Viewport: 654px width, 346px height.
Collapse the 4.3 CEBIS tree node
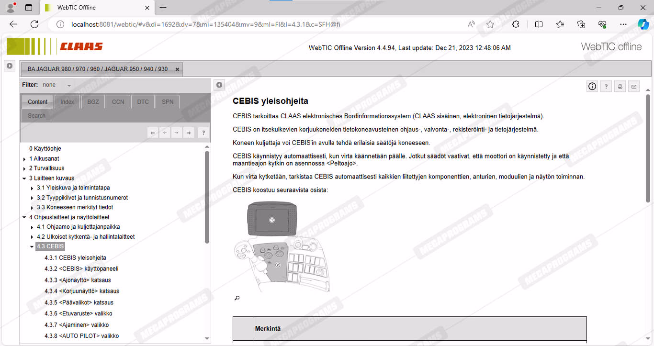coord(33,247)
